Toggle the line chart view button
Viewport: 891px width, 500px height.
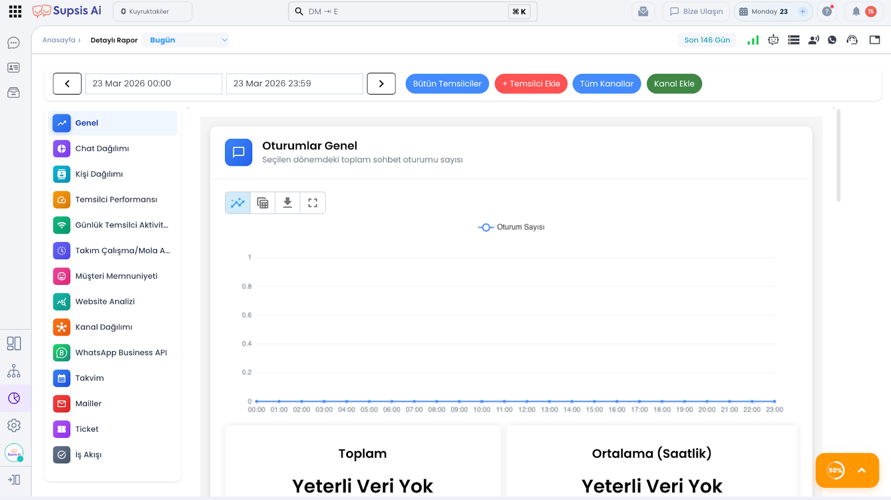coord(238,203)
